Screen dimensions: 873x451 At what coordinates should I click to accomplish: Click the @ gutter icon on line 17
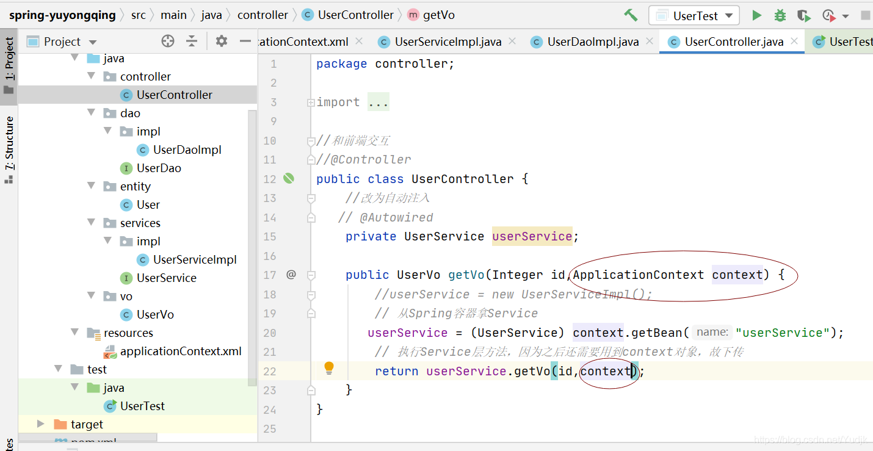coord(291,275)
